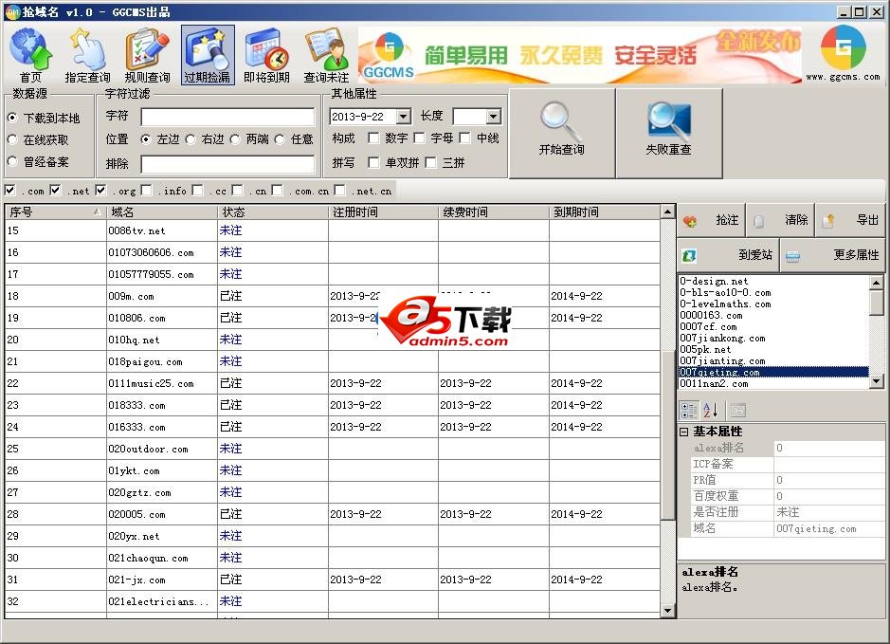Select 007qieting.com in the domain list

click(773, 373)
